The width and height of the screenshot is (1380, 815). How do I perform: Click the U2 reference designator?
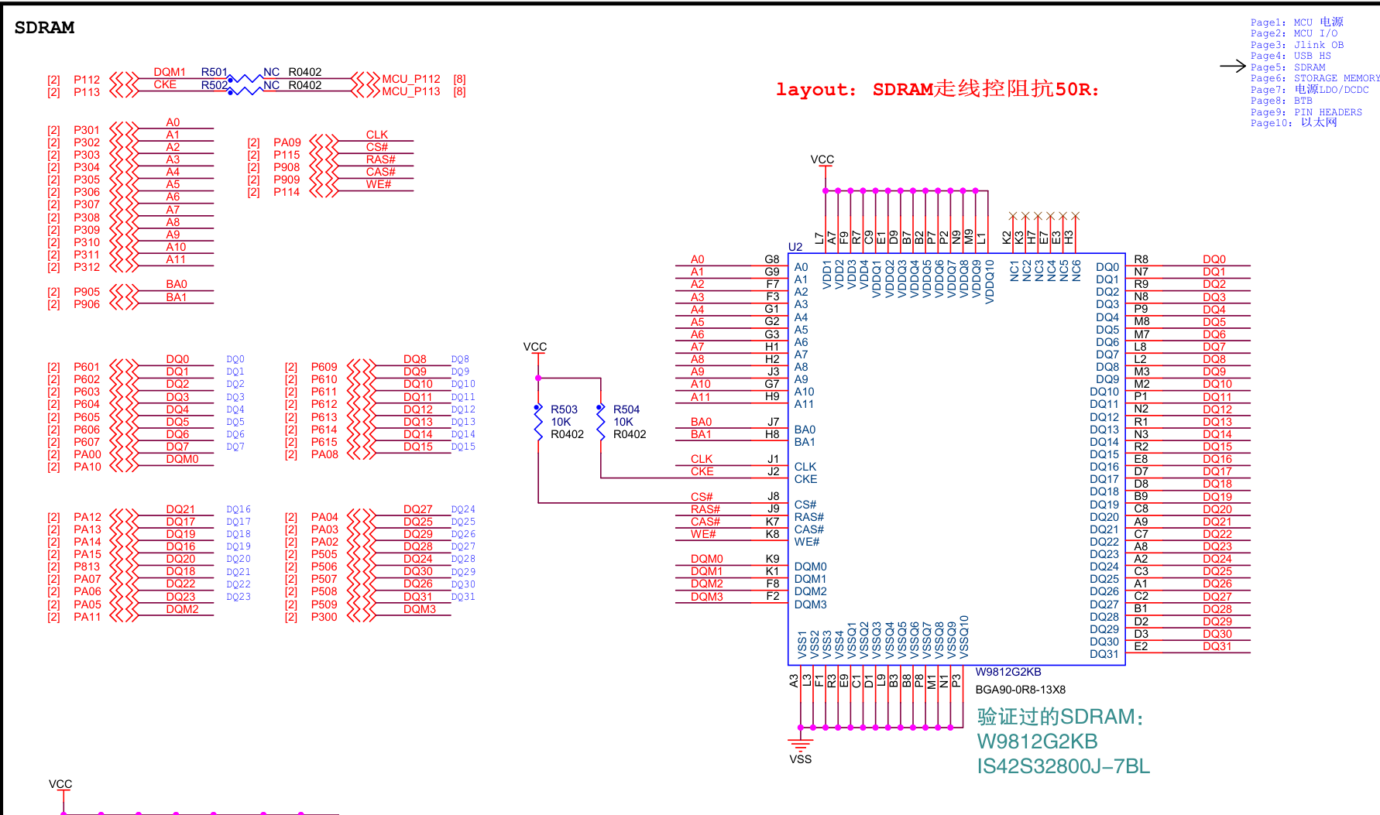[x=795, y=247]
